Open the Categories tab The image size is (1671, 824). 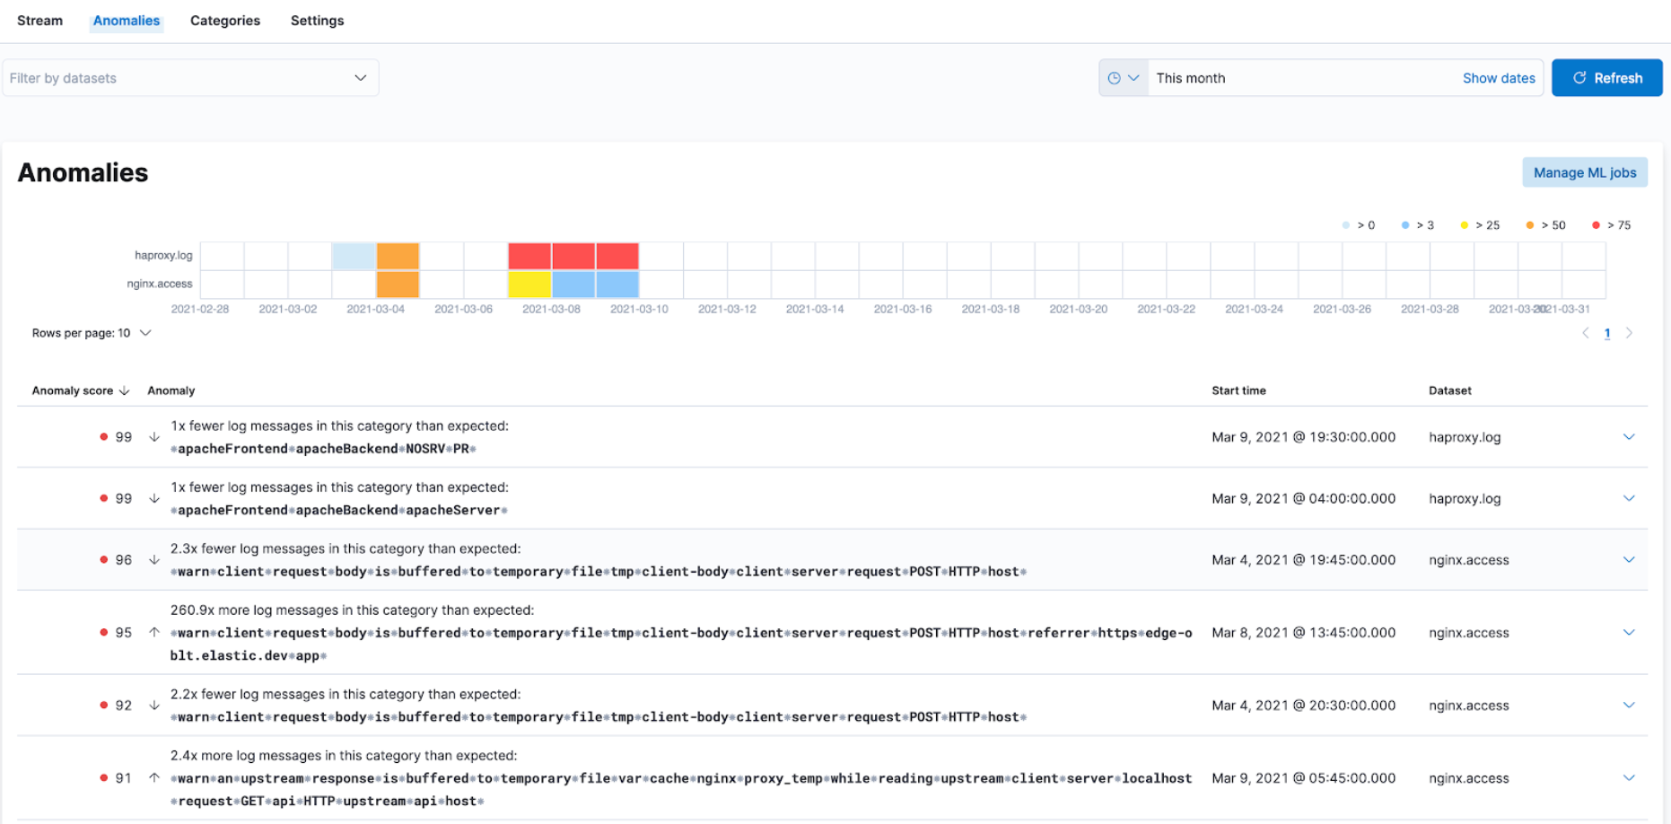coord(224,21)
